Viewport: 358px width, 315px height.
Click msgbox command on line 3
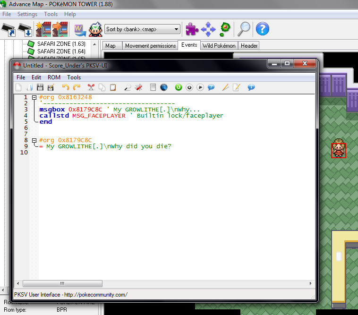52,110
